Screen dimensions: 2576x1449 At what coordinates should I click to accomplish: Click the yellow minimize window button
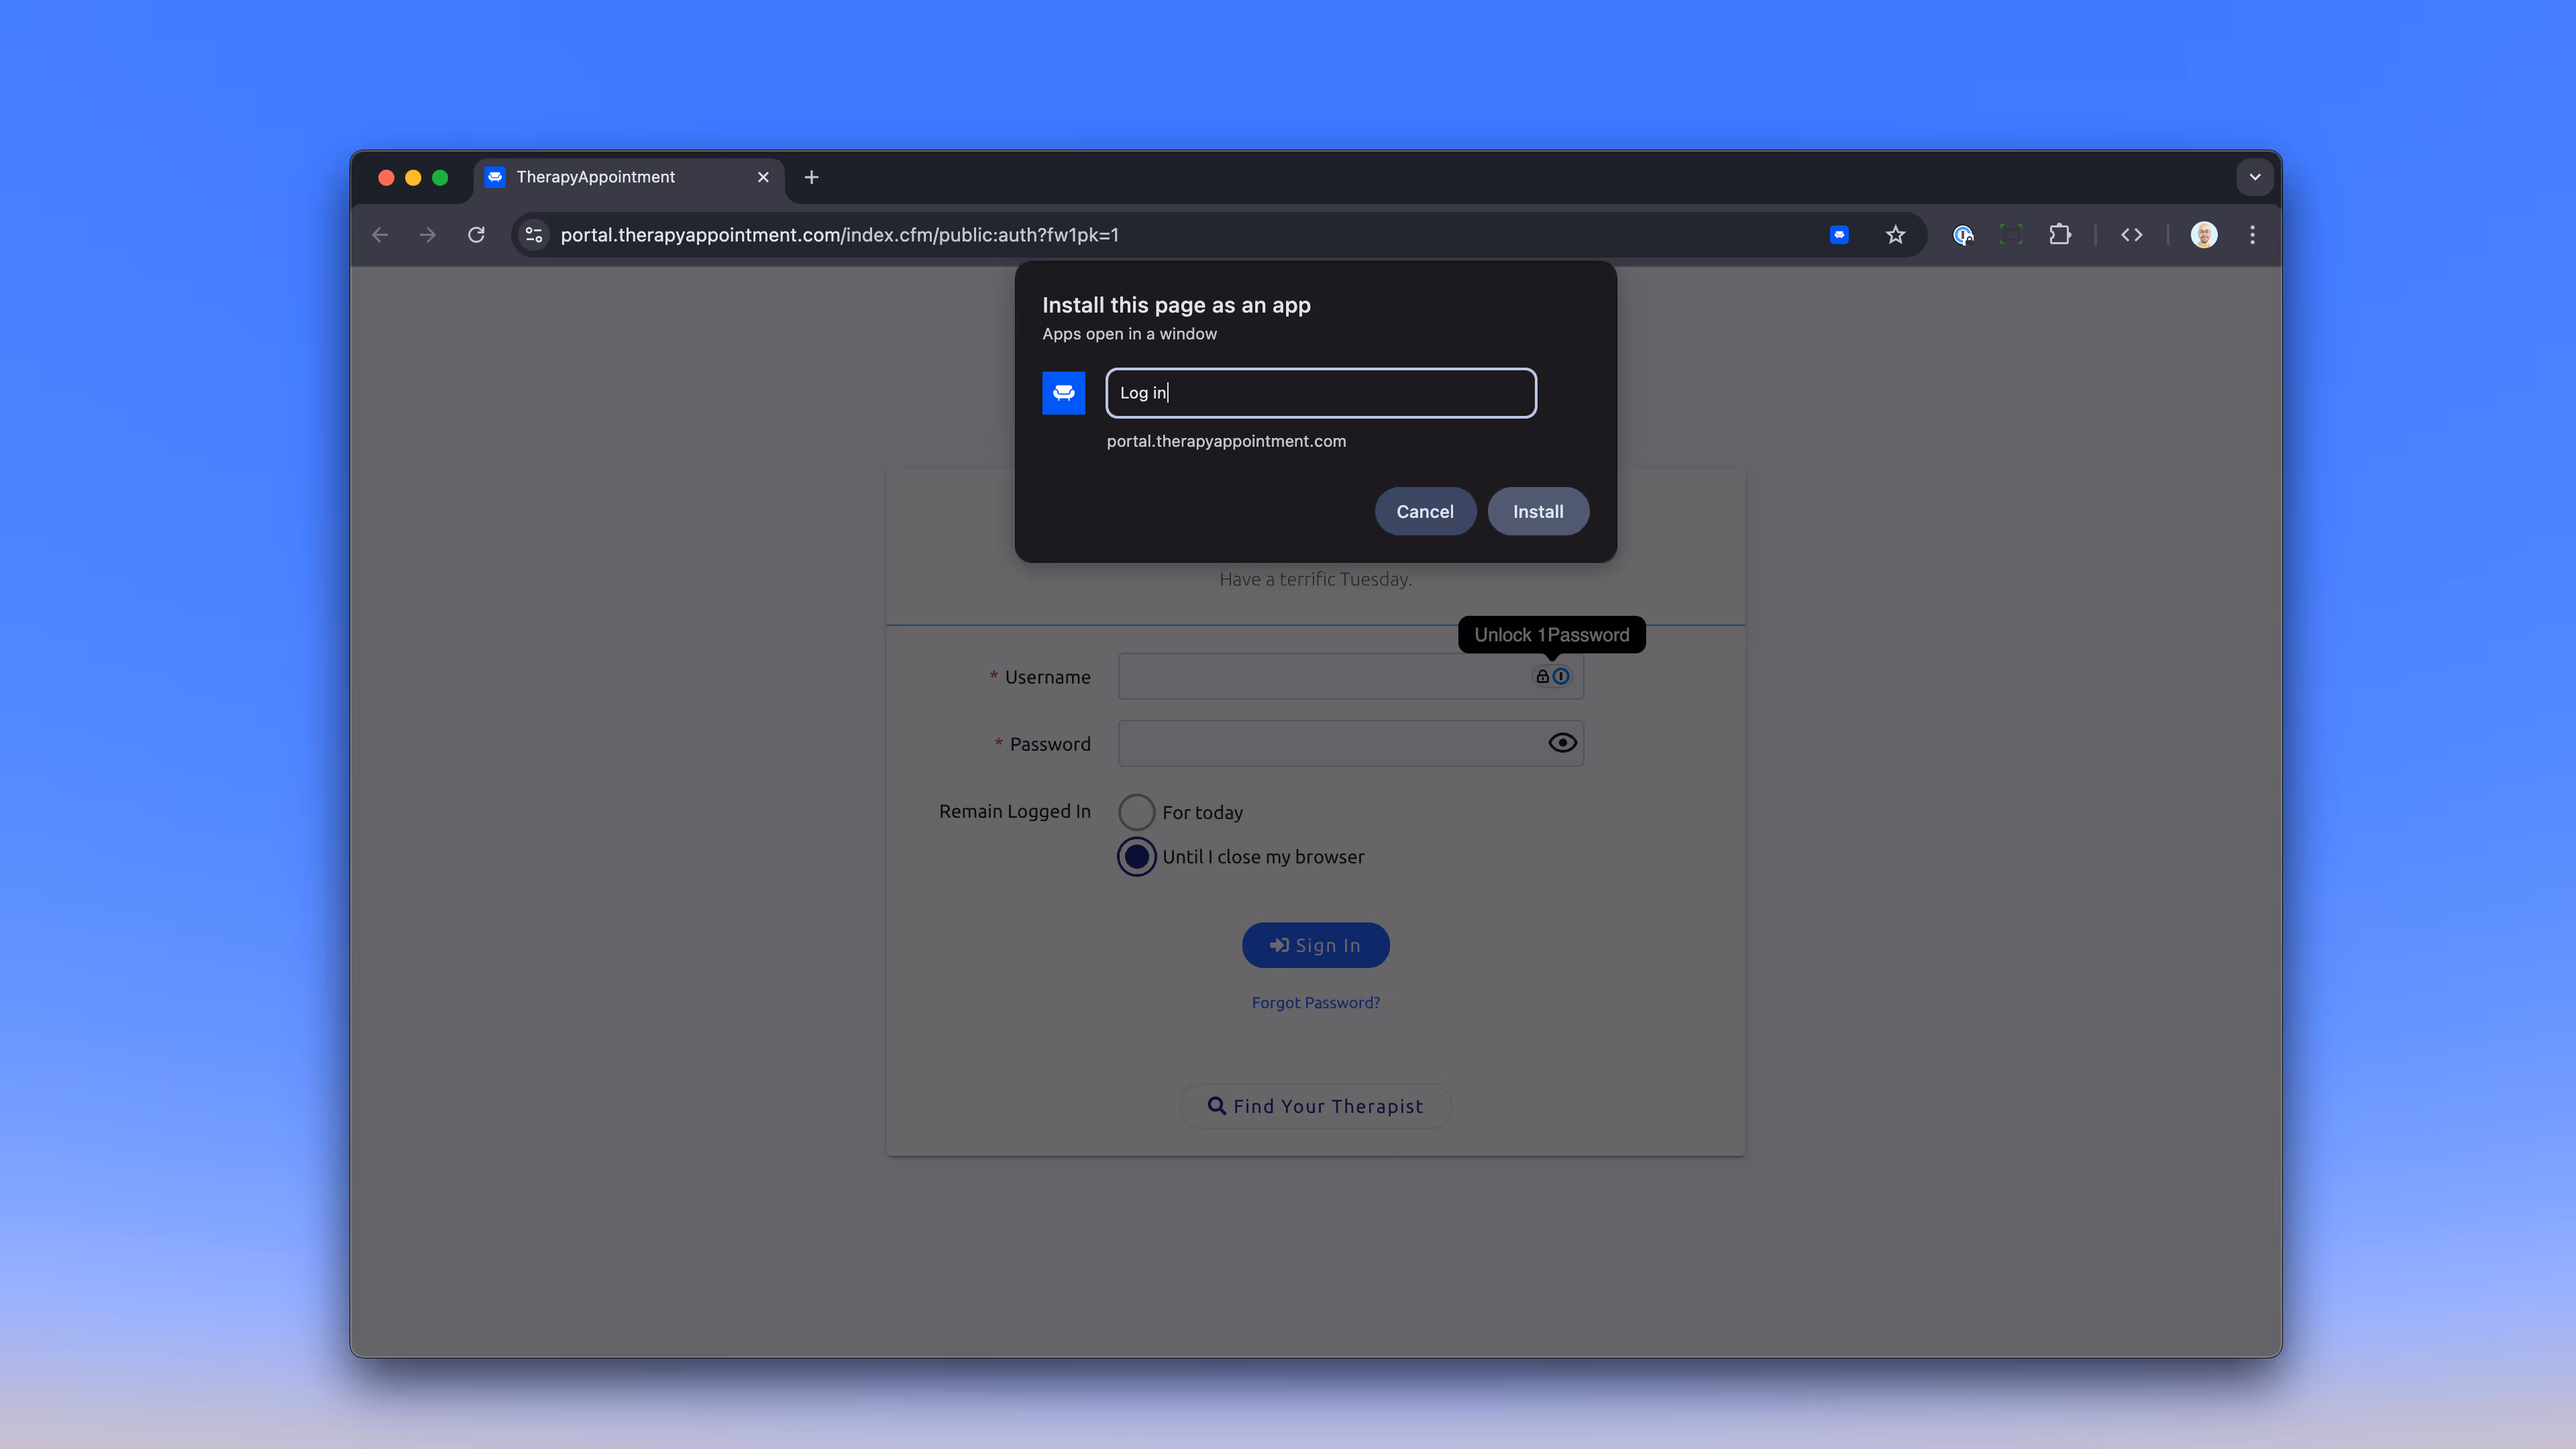(x=413, y=177)
